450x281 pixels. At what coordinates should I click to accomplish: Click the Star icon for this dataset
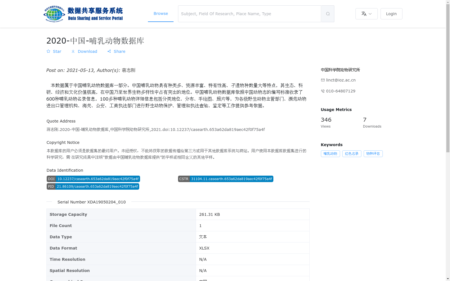coord(48,51)
